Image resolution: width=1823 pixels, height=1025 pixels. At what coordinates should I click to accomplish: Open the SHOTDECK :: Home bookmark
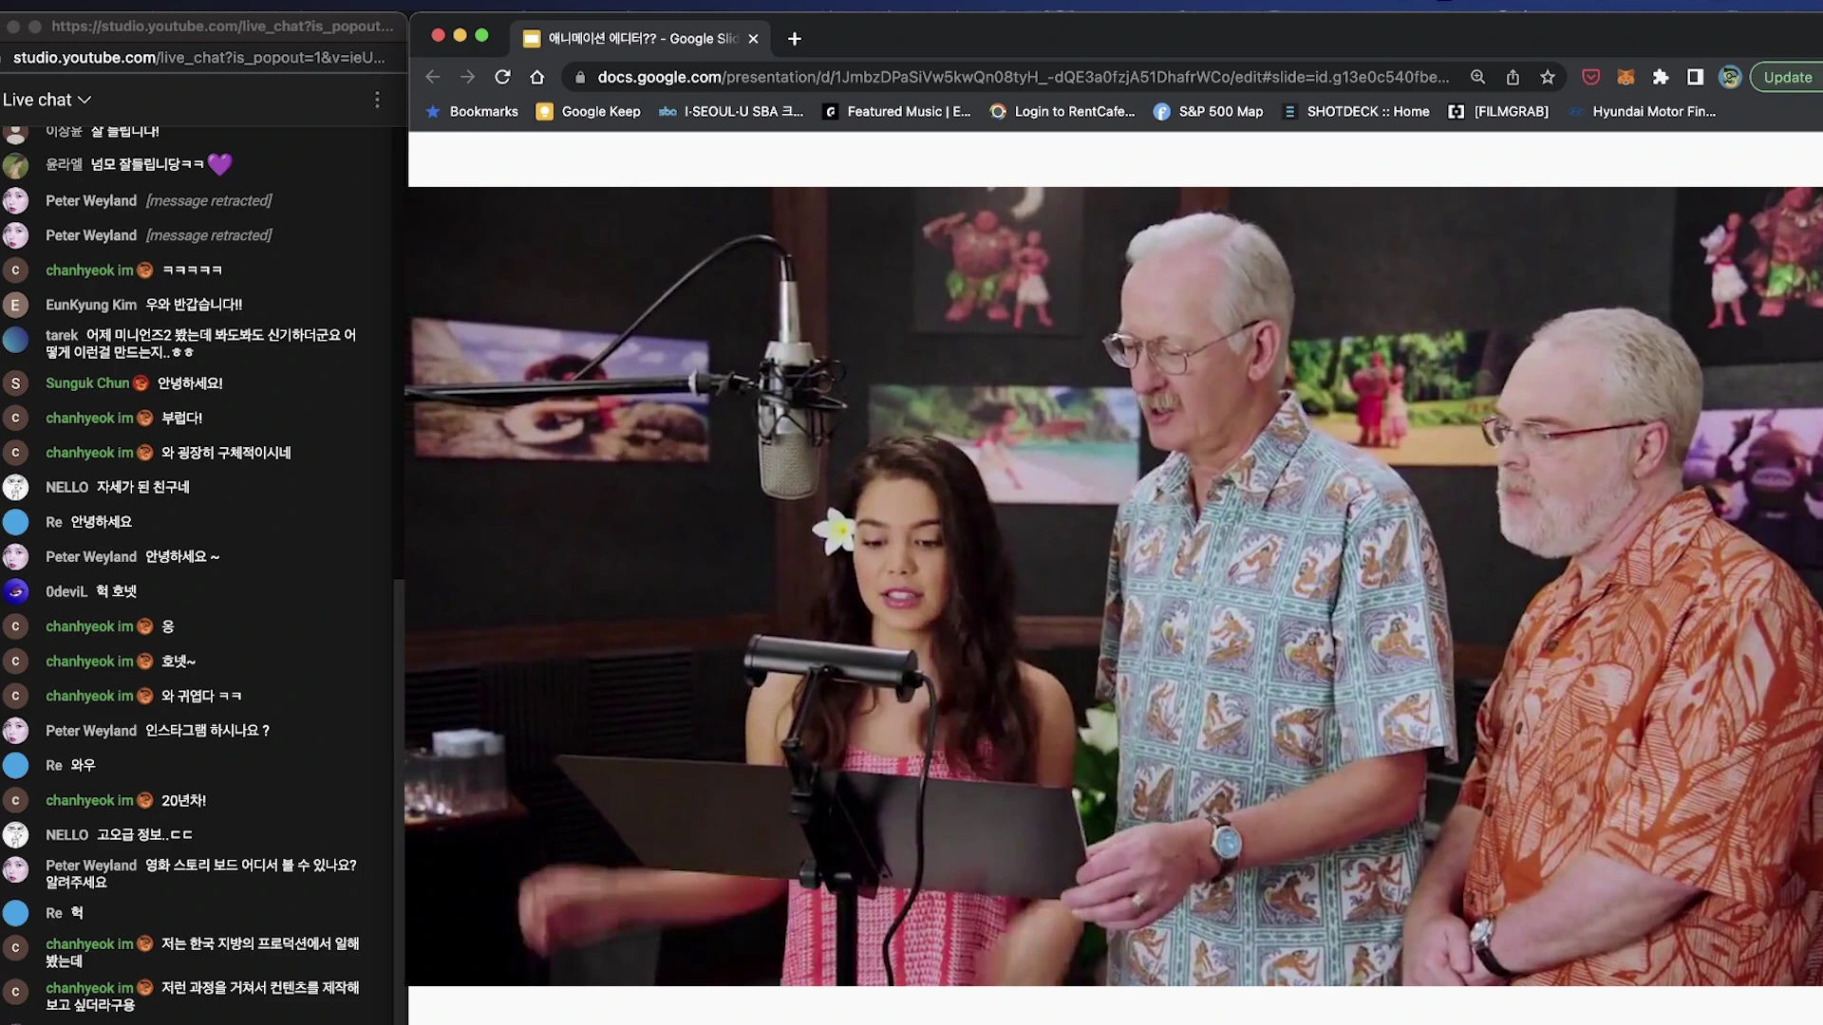[x=1356, y=112]
